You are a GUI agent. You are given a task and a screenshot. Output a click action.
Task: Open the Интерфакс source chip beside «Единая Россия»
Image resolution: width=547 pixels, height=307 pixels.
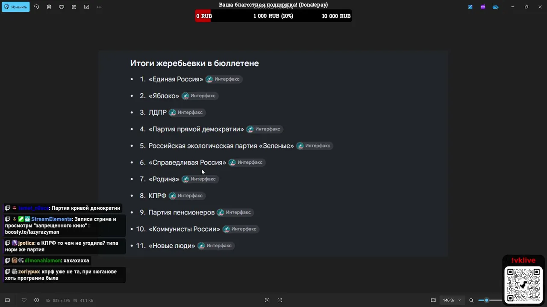coord(224,79)
